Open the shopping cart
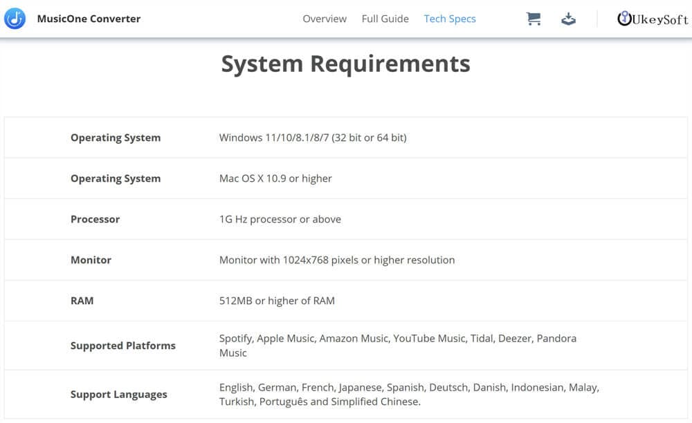 tap(533, 19)
